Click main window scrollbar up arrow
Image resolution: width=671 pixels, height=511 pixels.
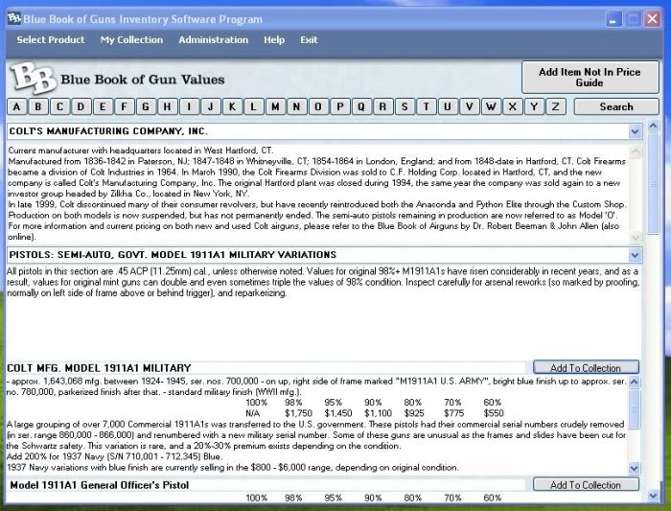click(x=653, y=126)
